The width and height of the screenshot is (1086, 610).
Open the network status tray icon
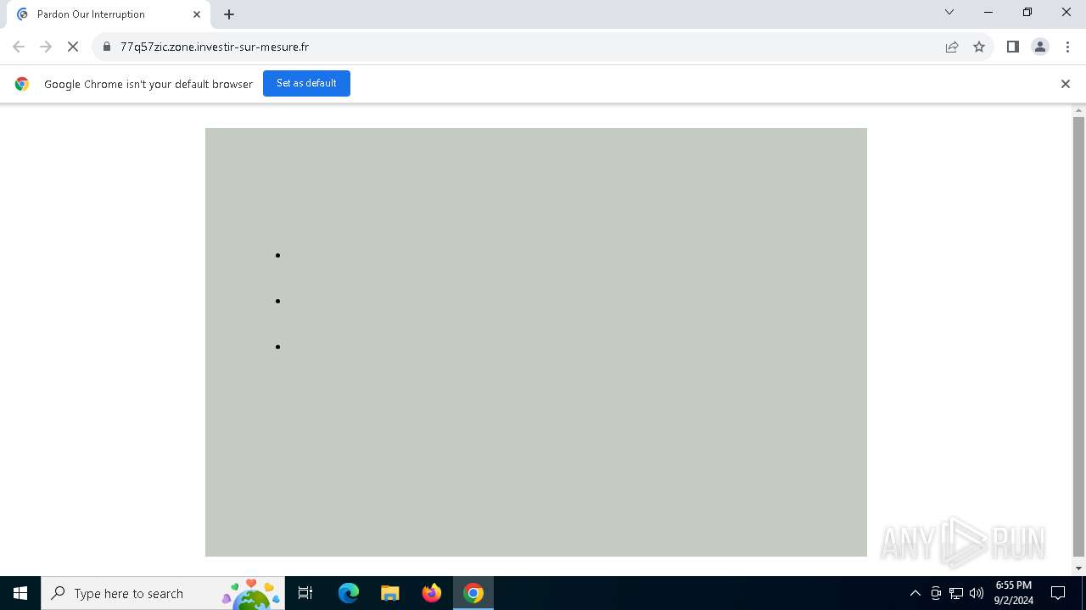pos(956,593)
